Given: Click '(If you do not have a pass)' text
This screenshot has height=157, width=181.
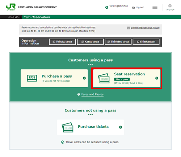Looking at the screenshot, I should 56,81.
